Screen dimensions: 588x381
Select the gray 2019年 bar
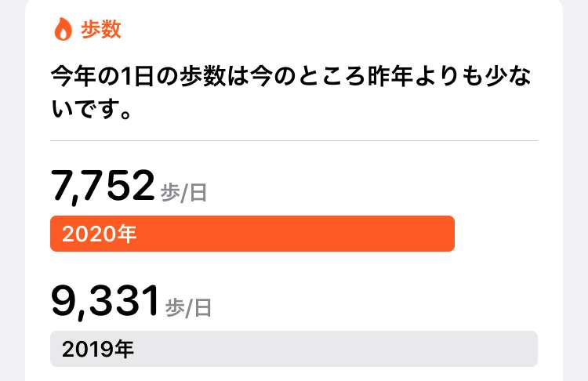coord(294,349)
